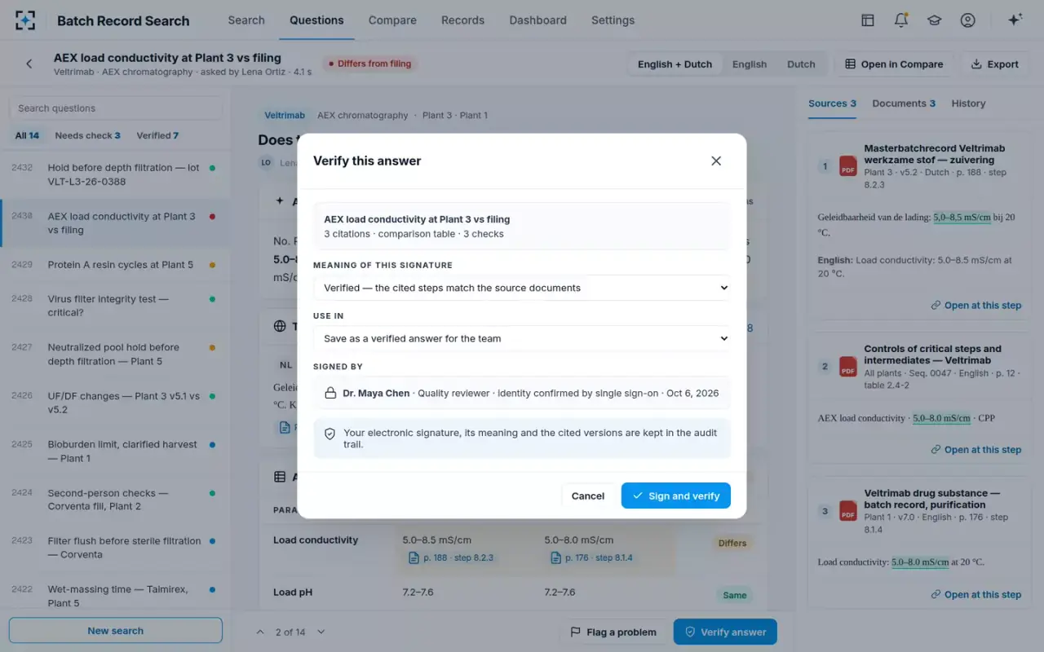
Task: Filter questions by All 14
Action: [x=27, y=135]
